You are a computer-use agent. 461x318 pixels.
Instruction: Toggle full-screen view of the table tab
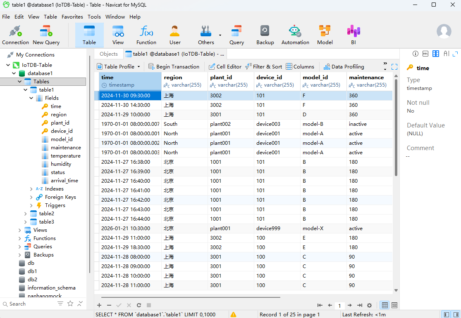394,66
